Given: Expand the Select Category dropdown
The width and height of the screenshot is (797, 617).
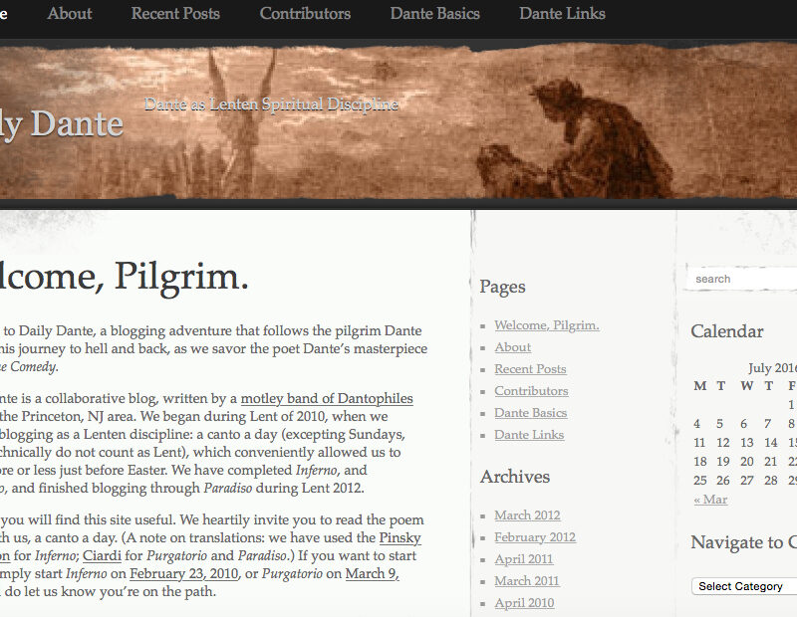Looking at the screenshot, I should (x=743, y=586).
